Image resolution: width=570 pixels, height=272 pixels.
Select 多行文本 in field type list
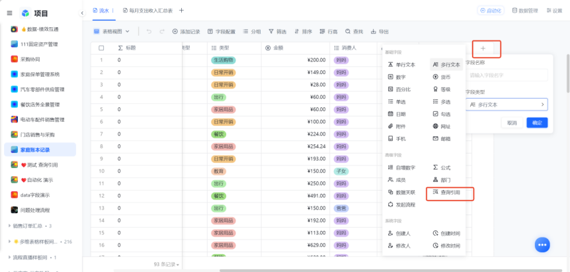[x=446, y=65]
